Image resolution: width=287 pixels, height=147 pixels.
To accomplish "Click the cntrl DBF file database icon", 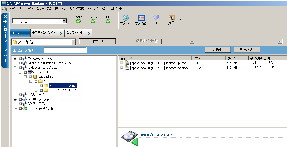I will pos(127,63).
